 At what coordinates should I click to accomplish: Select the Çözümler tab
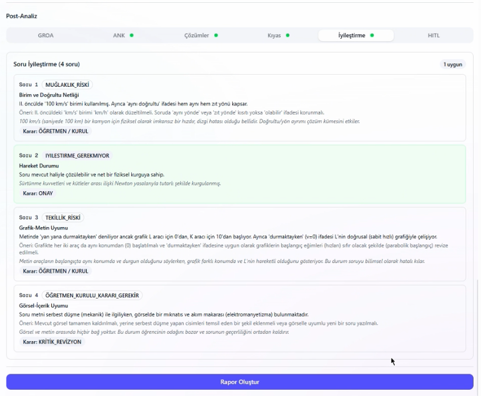coord(196,35)
